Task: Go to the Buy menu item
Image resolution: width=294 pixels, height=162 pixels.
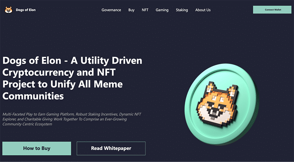Action: pos(131,10)
